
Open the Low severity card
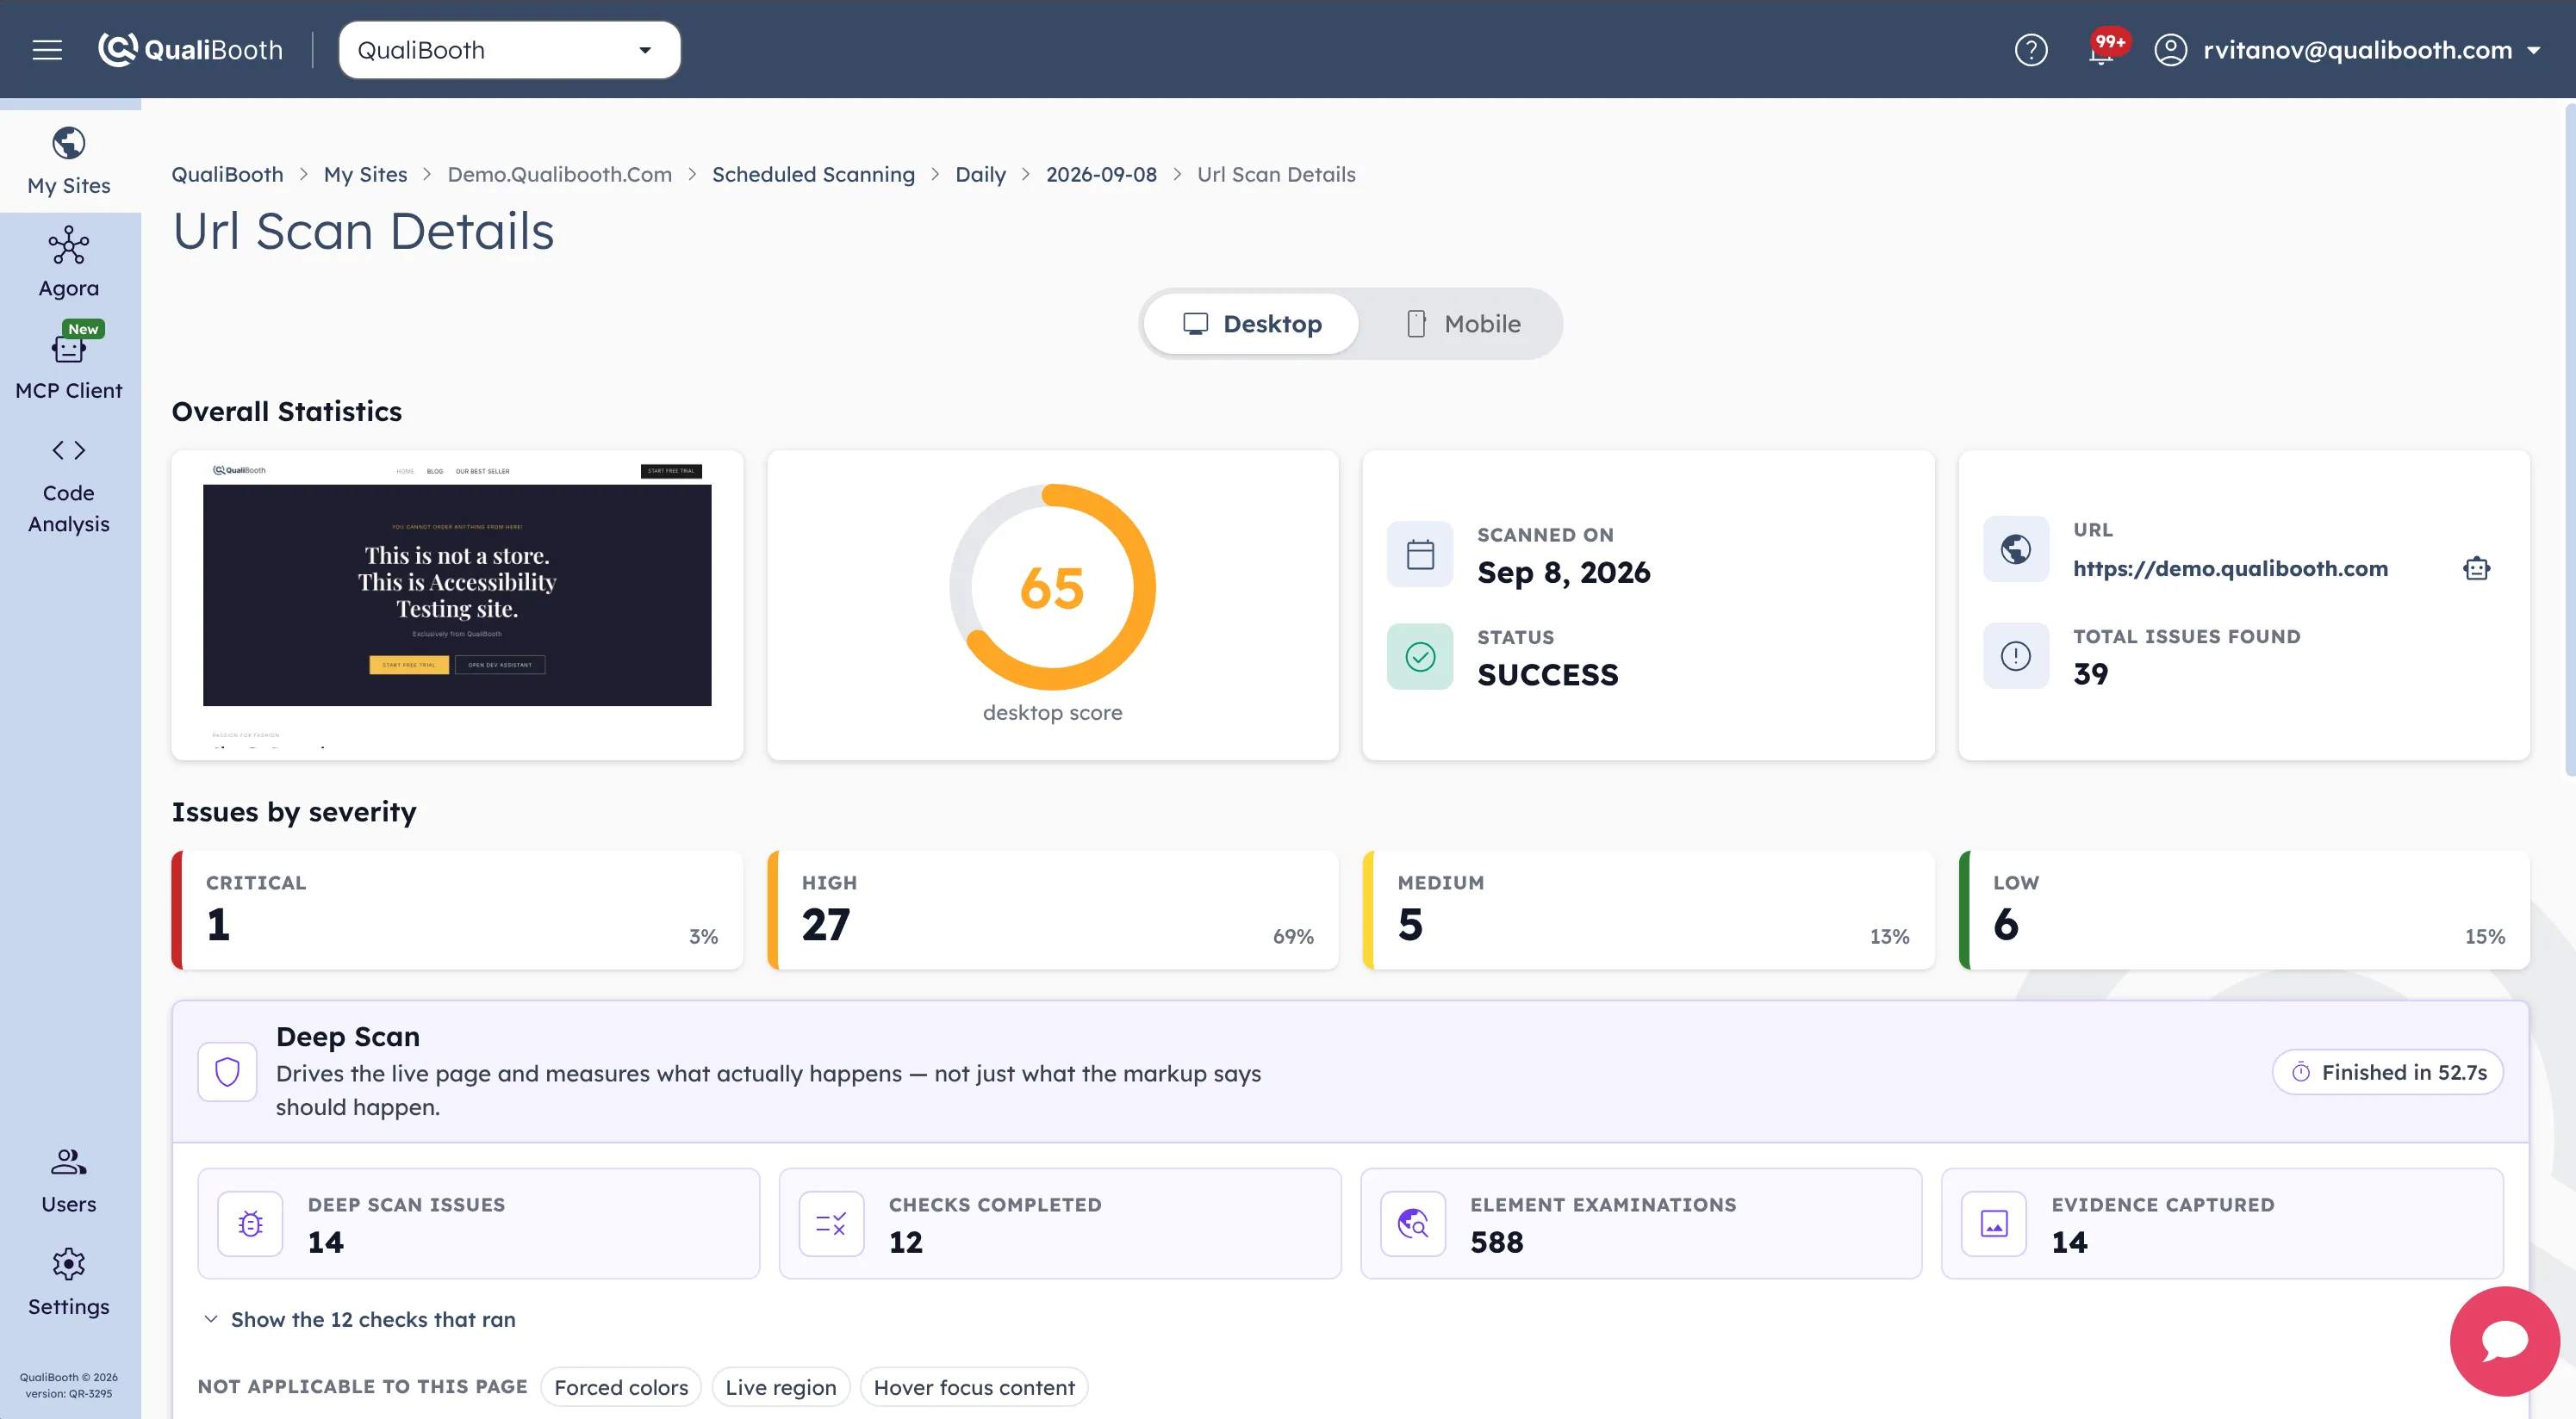[x=2244, y=909]
